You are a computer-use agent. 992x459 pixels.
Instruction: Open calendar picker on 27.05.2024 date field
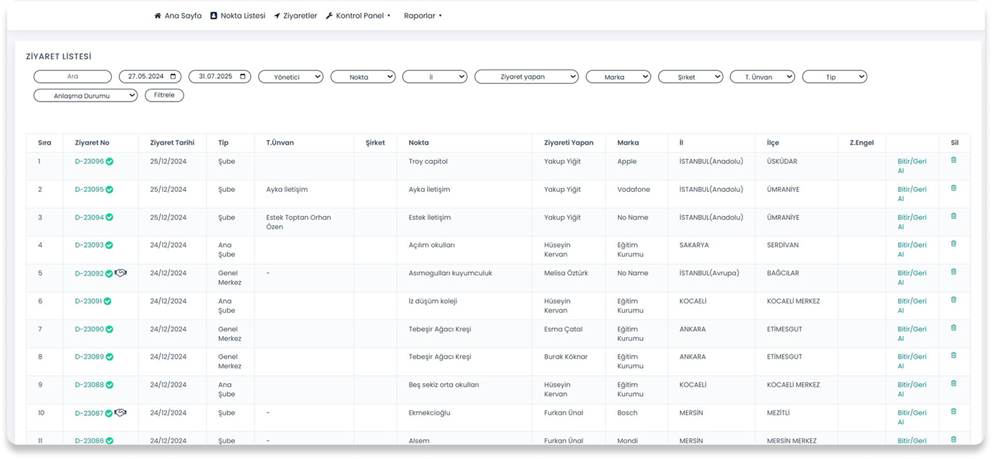(174, 77)
